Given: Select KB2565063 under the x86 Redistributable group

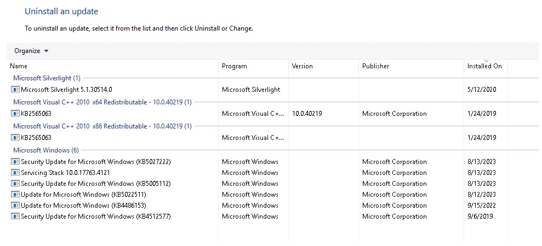Looking at the screenshot, I should point(36,138).
